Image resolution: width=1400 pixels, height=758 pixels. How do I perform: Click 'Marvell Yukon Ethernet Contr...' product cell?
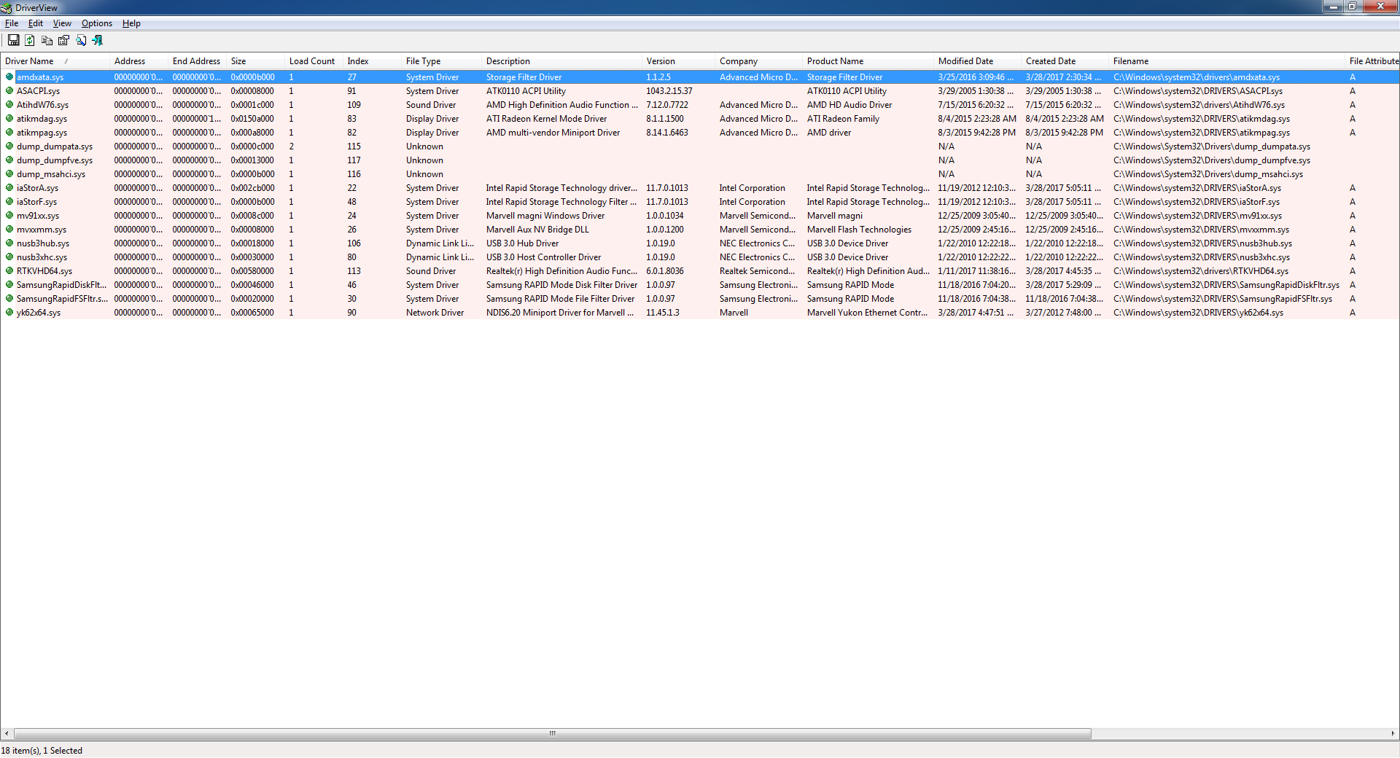(x=867, y=313)
